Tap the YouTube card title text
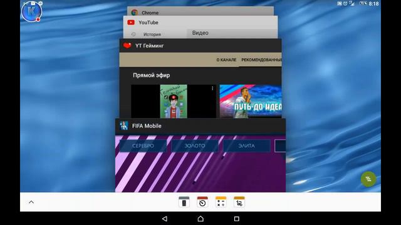 pos(148,22)
